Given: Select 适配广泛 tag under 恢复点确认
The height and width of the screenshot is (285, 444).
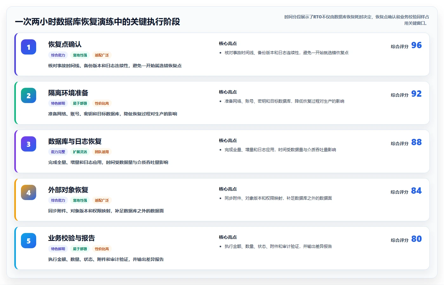Looking at the screenshot, I should (102, 55).
